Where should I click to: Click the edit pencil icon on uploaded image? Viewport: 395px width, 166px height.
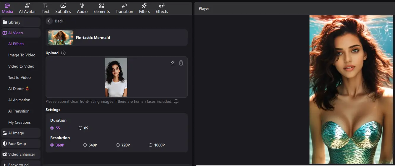click(x=172, y=63)
